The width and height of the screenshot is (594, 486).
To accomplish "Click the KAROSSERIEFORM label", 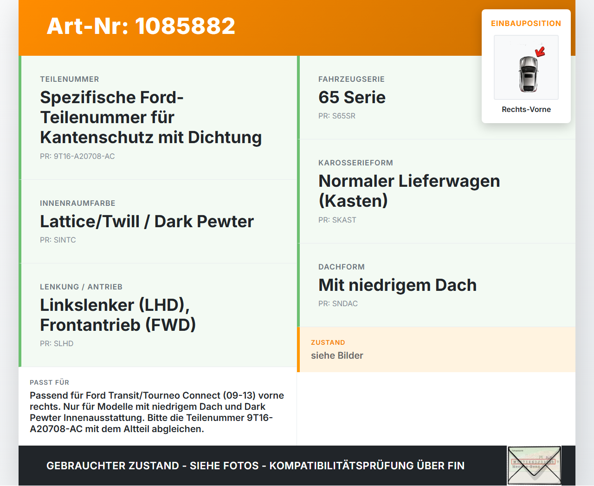I will coord(355,163).
